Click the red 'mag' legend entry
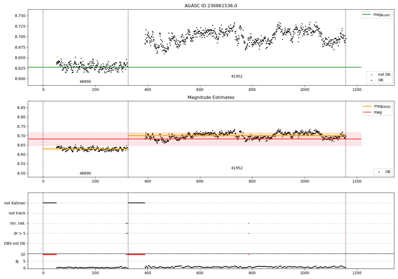Viewport: 398px width, 279px height. pos(373,112)
